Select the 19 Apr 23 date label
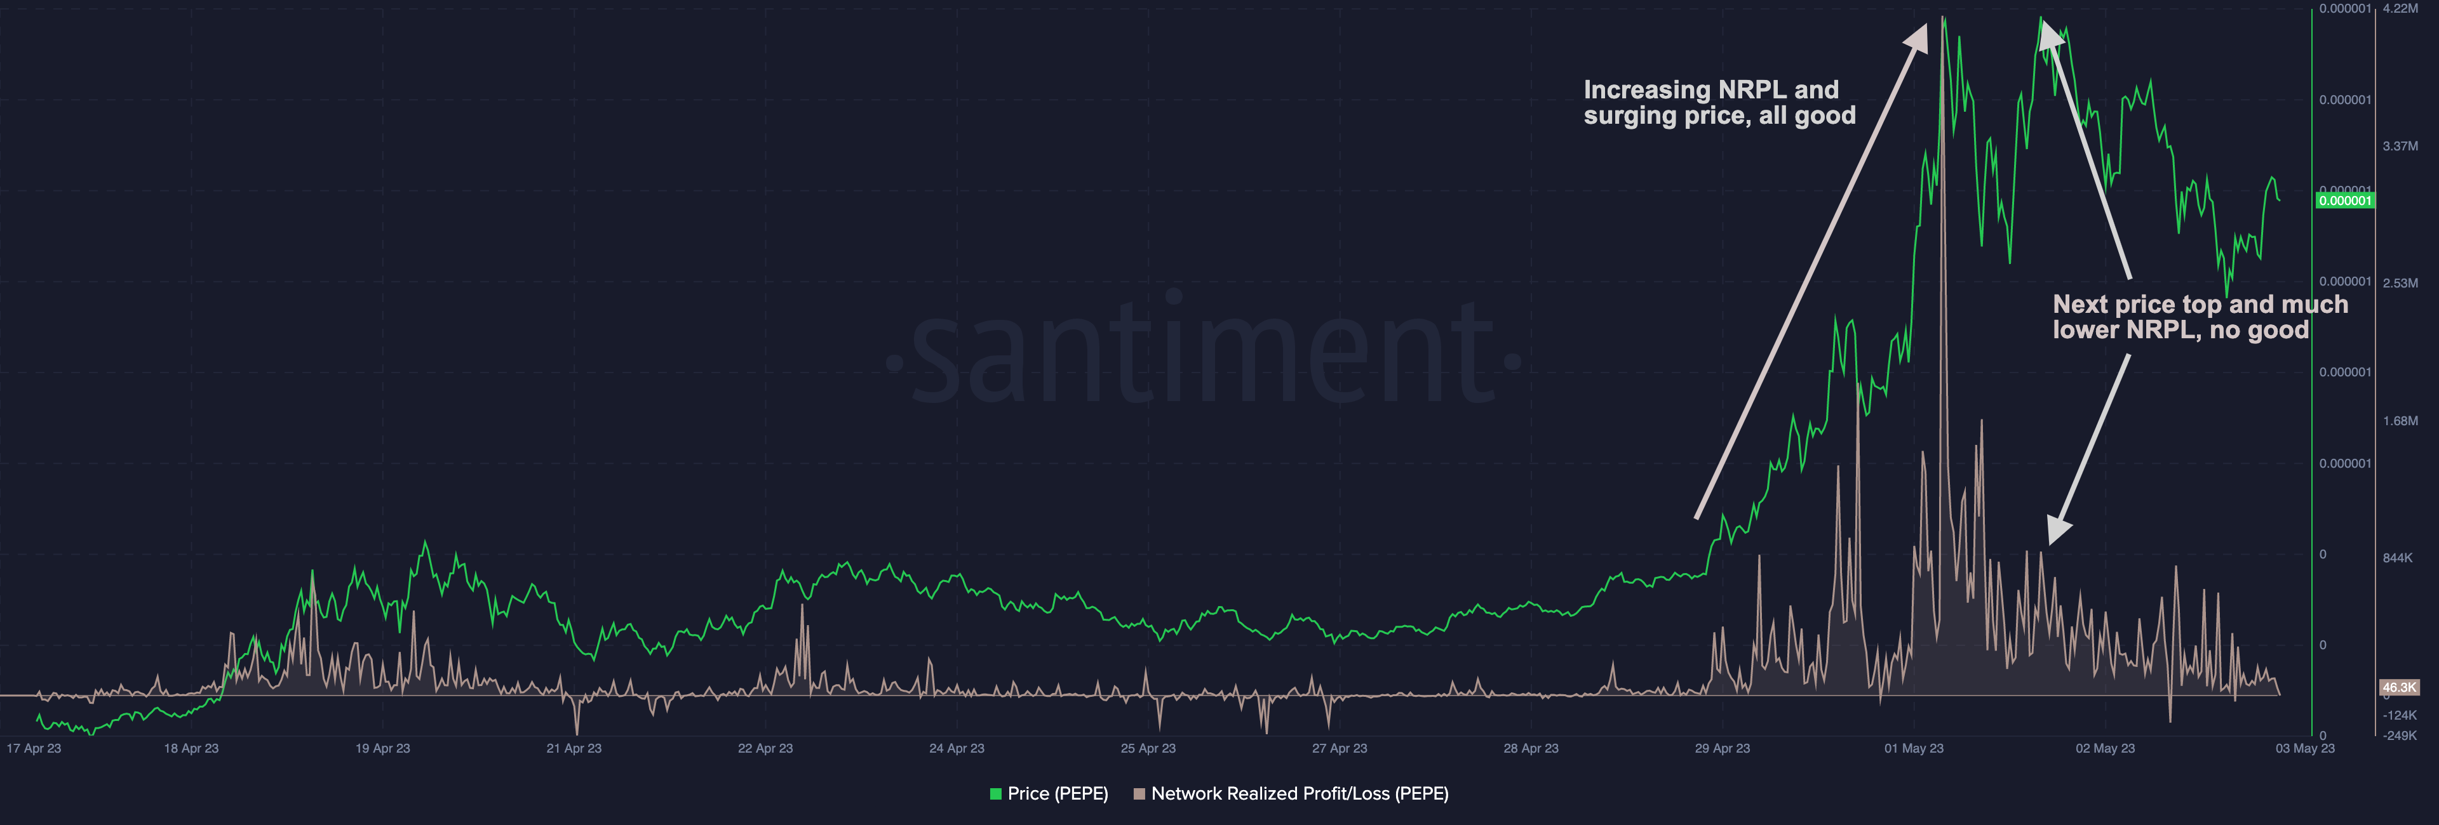The width and height of the screenshot is (2439, 825). [x=382, y=748]
